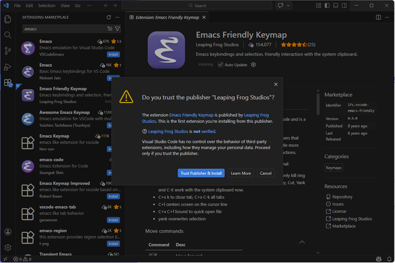The height and width of the screenshot is (263, 395).
Task: Close the trust publisher dialog
Action: tap(276, 84)
